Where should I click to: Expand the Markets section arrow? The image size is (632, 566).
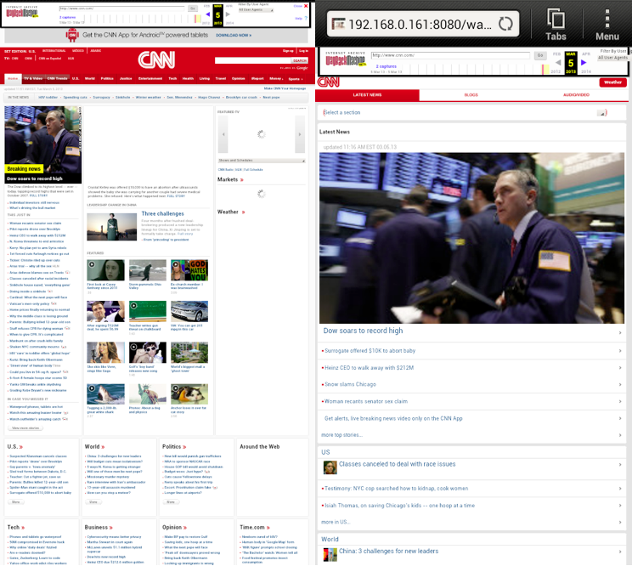[242, 180]
